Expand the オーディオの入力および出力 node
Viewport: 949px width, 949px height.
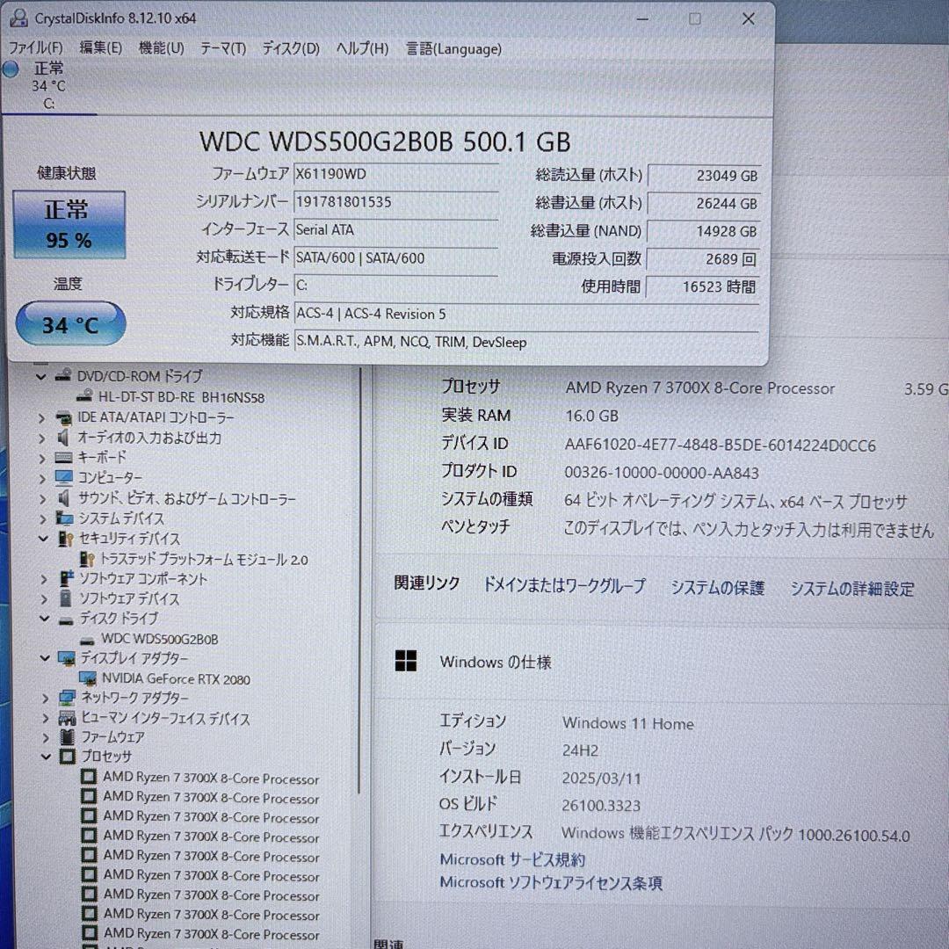[x=41, y=438]
